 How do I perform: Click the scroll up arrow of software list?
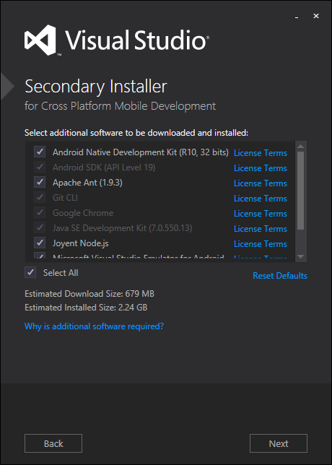pyautogui.click(x=300, y=146)
